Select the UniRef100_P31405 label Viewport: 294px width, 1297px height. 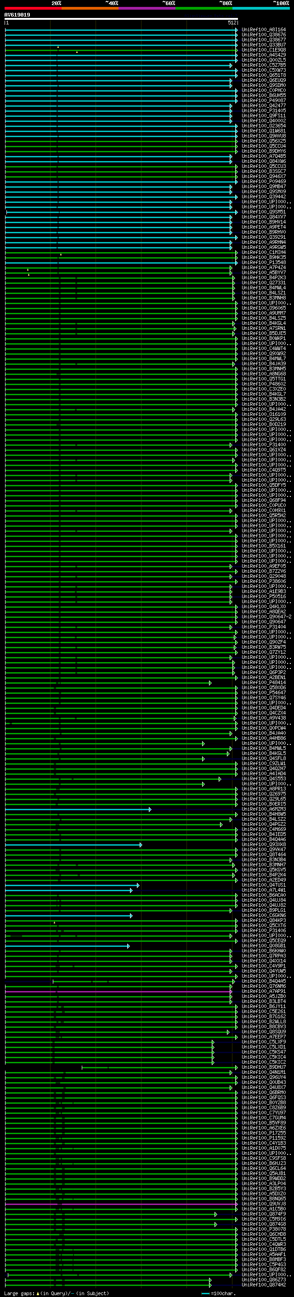click(x=264, y=111)
